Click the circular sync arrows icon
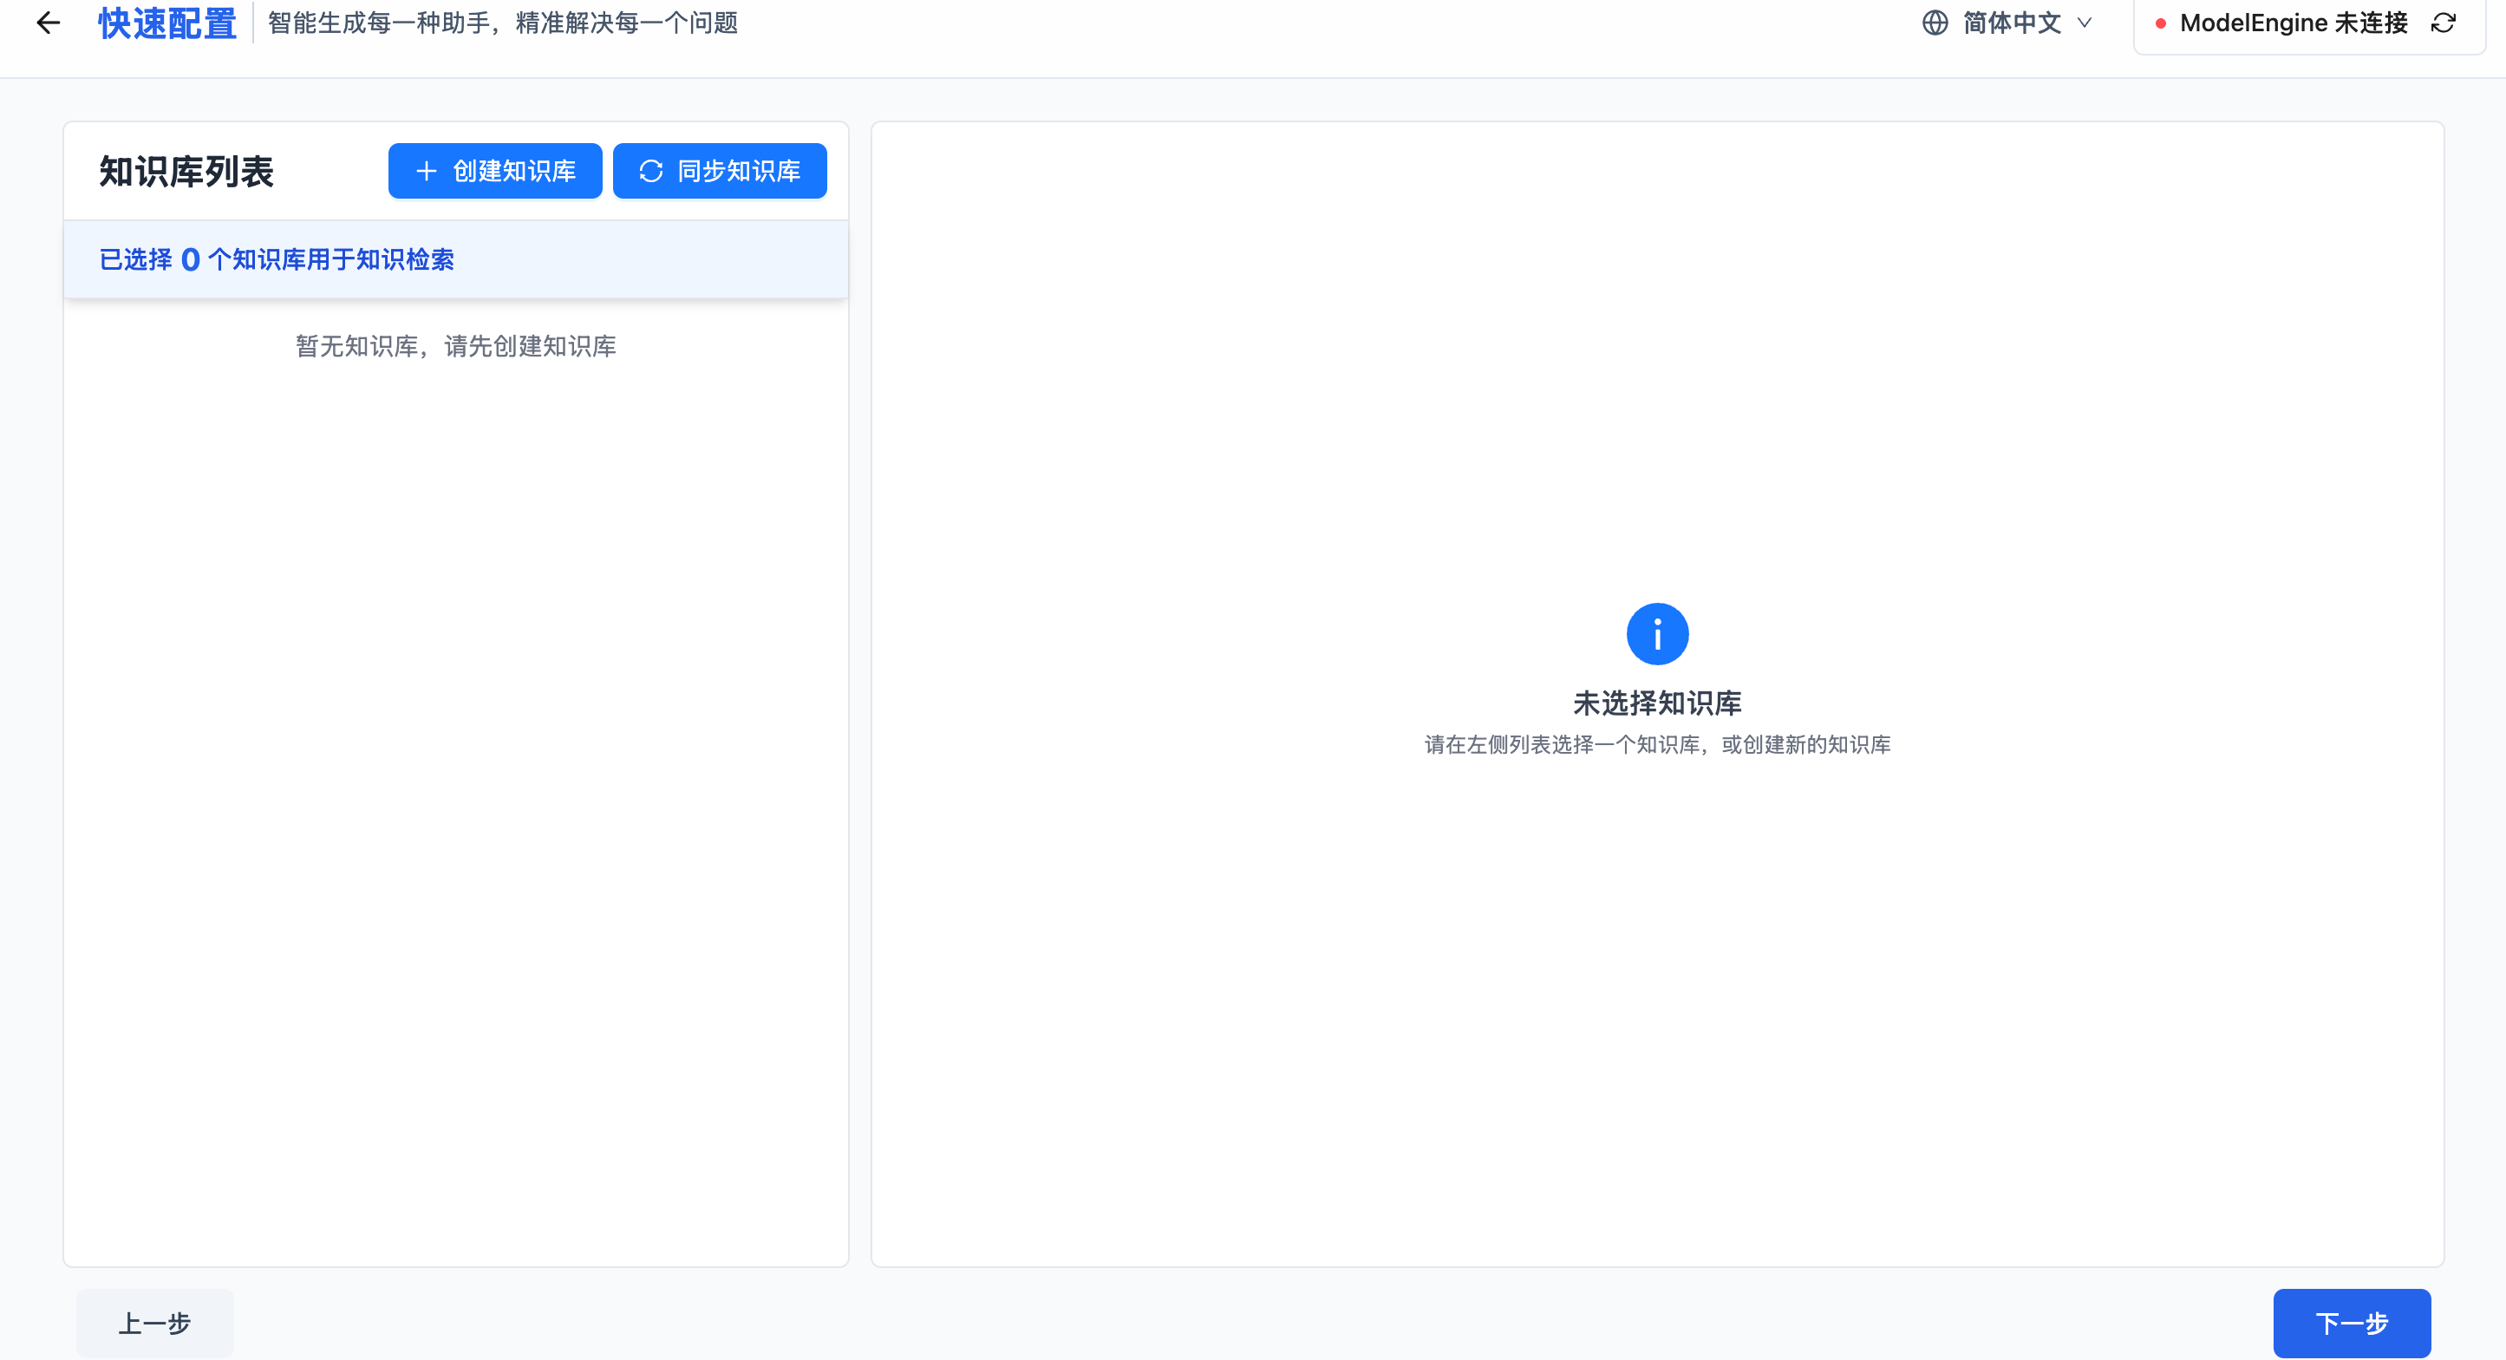2506x1360 pixels. pyautogui.click(x=651, y=171)
